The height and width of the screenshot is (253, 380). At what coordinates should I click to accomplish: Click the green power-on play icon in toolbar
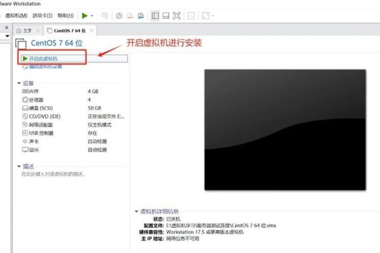85,16
